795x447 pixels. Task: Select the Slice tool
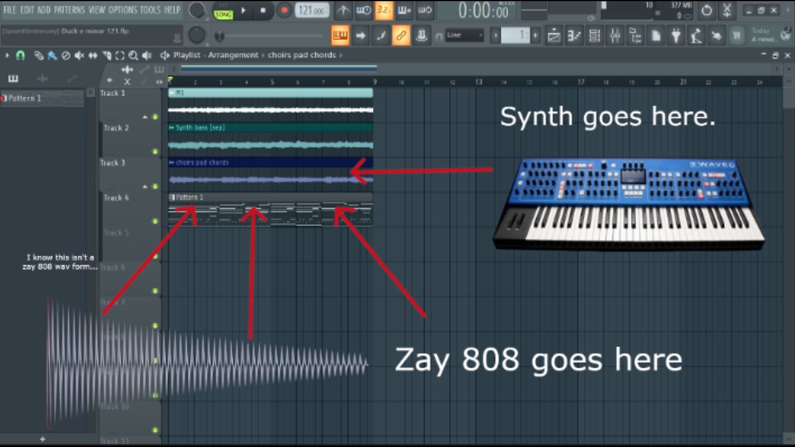click(x=107, y=55)
